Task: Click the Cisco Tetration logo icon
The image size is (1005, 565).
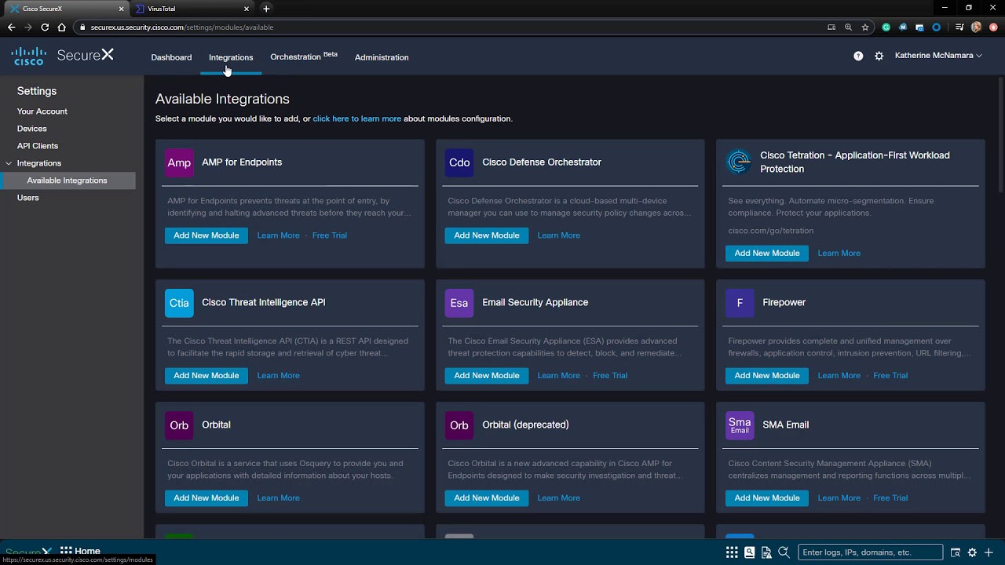Action: [739, 162]
